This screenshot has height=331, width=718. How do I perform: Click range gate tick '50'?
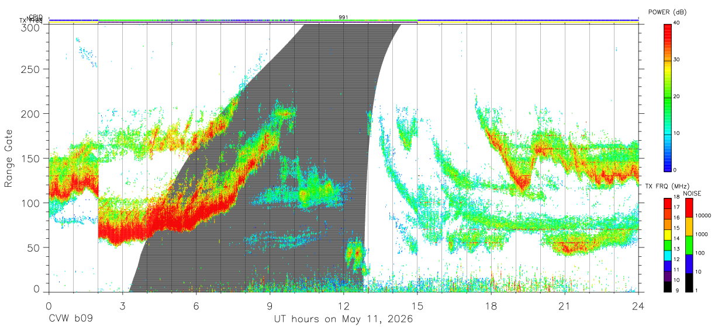[34, 248]
